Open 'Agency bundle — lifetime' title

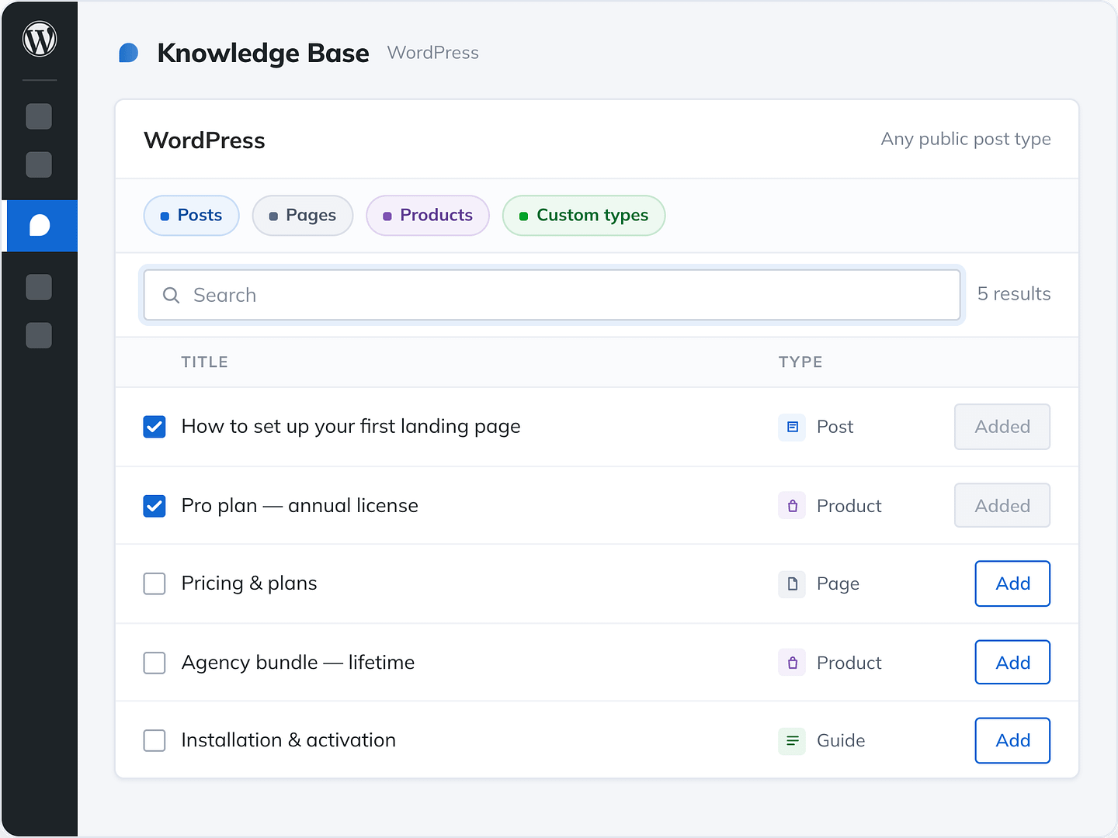298,663
